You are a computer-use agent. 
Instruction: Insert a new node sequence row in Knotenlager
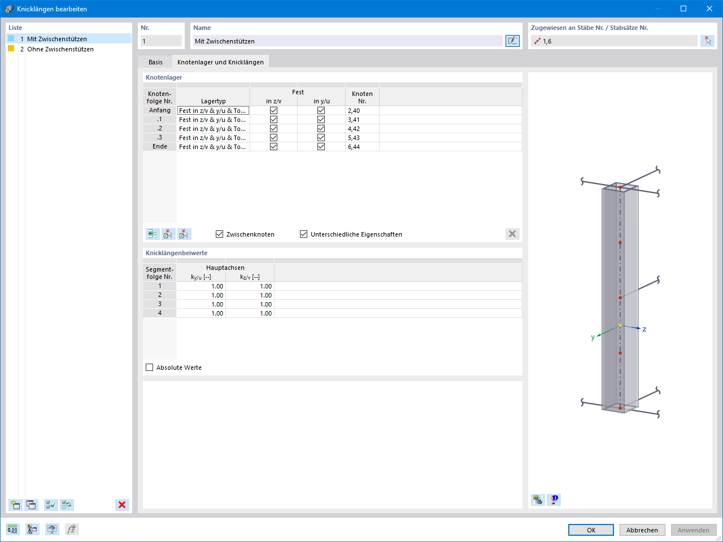(152, 233)
